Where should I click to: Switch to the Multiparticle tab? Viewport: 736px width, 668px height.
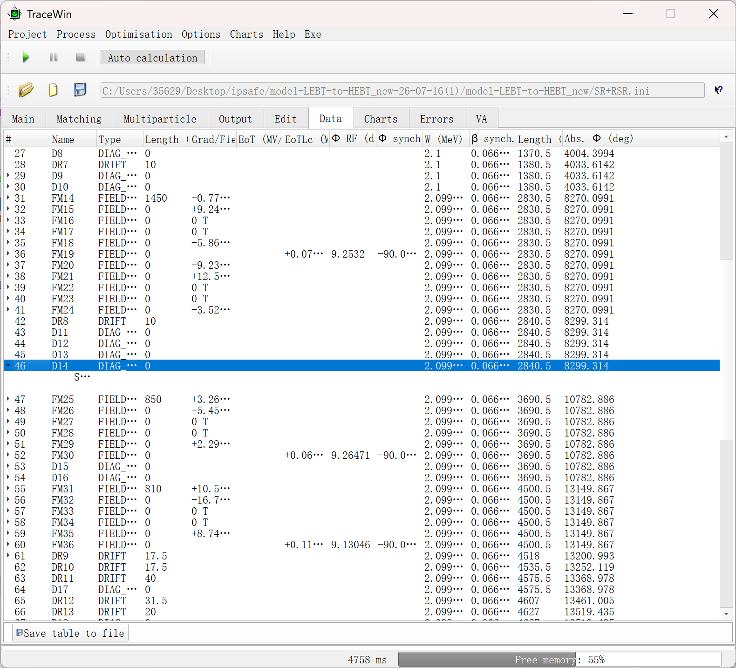click(x=160, y=119)
